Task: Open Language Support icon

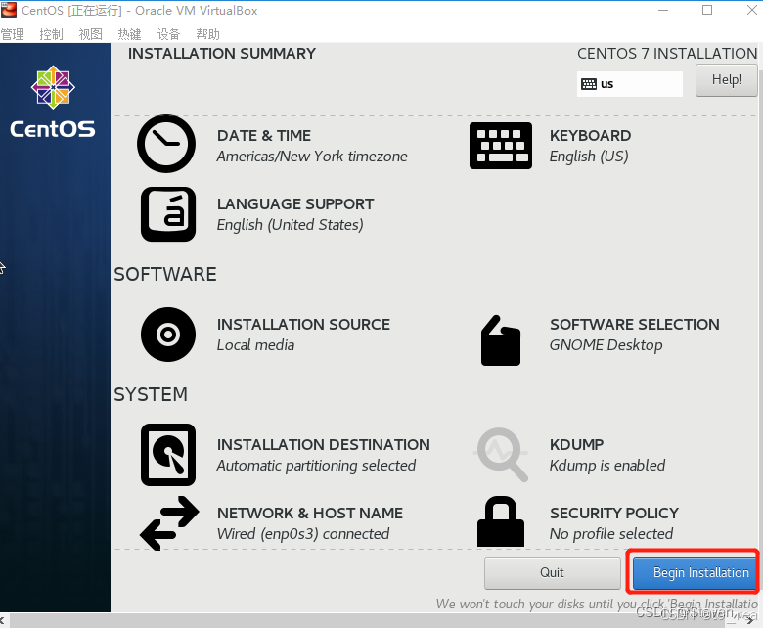Action: [x=168, y=214]
